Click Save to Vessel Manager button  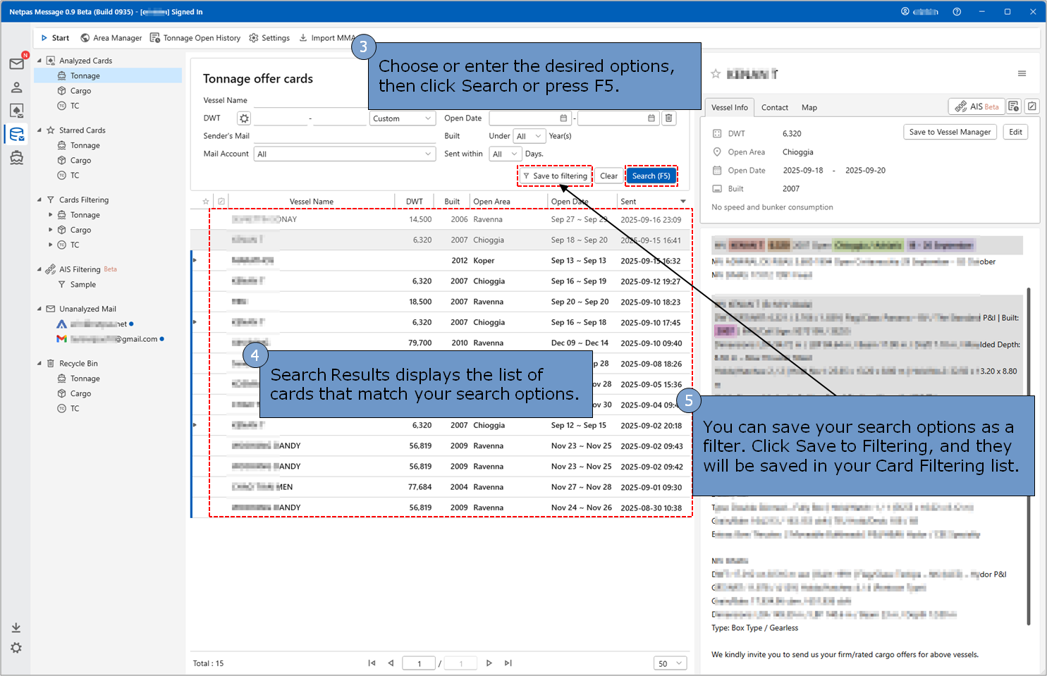click(949, 132)
